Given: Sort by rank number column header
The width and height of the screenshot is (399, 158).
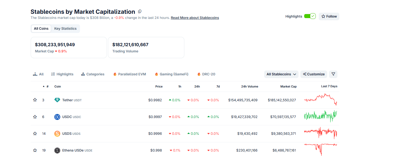Looking at the screenshot, I should coord(47,86).
